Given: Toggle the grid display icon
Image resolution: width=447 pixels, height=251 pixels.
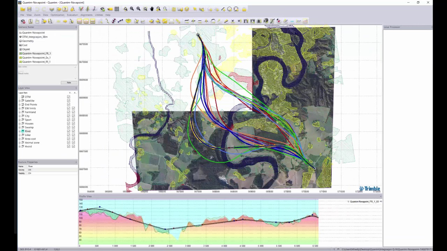Looking at the screenshot, I should (117, 9).
